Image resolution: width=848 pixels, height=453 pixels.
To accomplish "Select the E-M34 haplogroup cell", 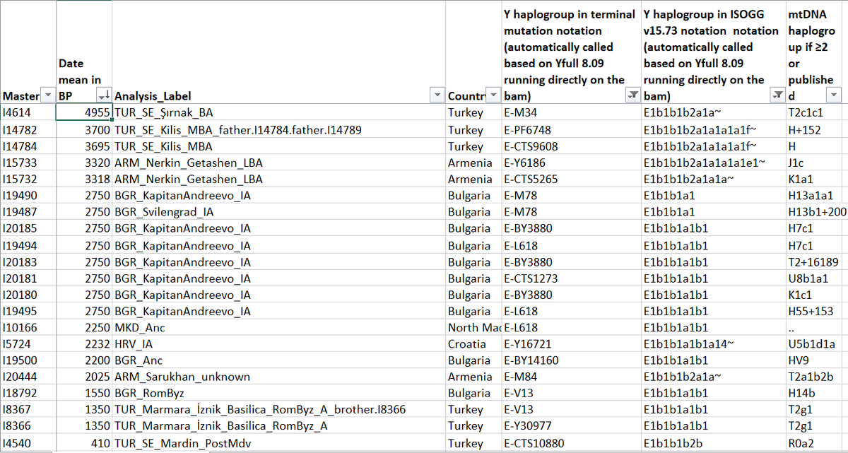I will tap(571, 112).
